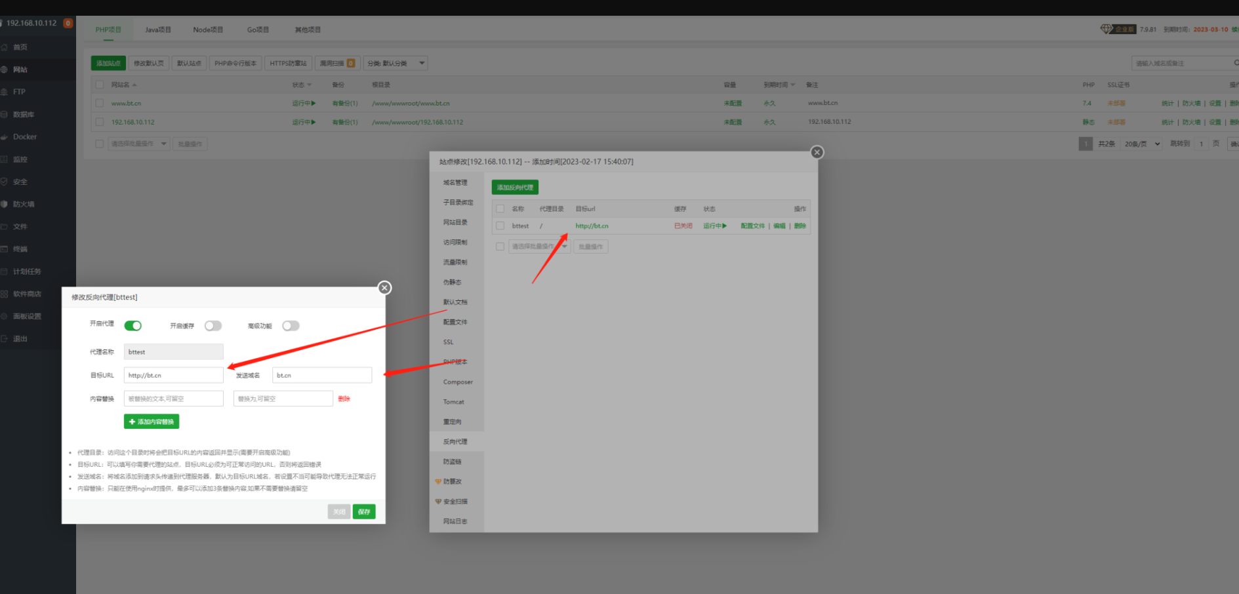1239x594 pixels.
Task: Click the 保存 button in proxy dialog
Action: point(364,511)
